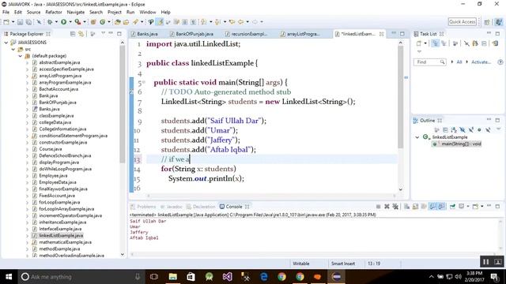Viewport: 506px width, 284px height.
Task: Open the Refactor menu
Action: click(x=54, y=12)
